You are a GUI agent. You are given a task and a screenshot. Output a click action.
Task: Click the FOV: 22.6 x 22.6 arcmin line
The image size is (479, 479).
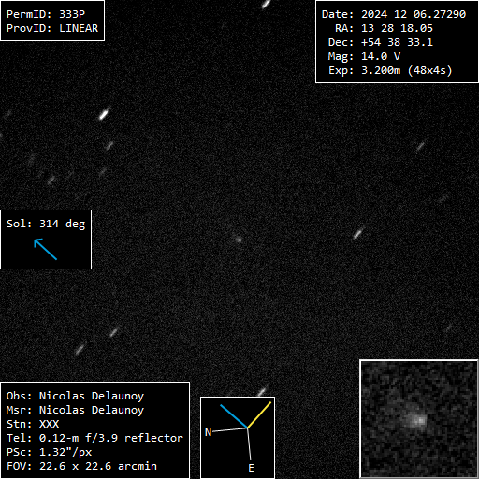(81, 466)
